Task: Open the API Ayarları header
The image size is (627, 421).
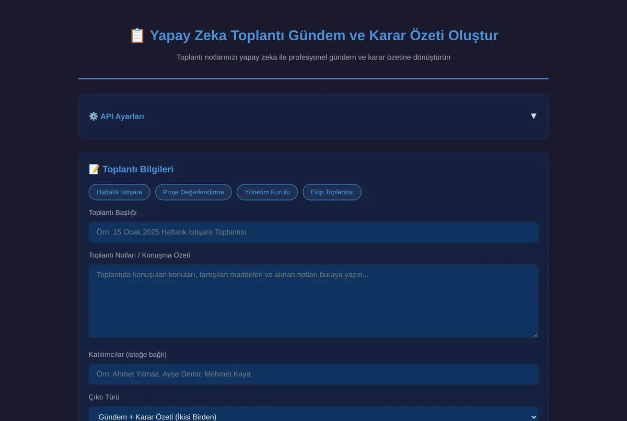Action: (313, 116)
